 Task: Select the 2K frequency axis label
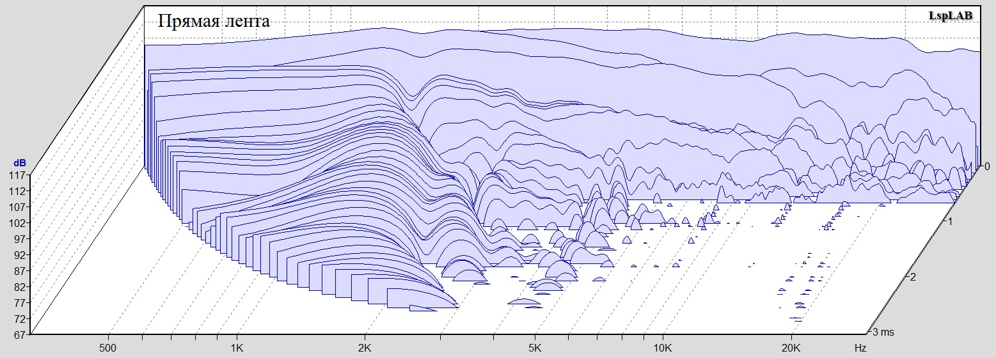point(365,349)
